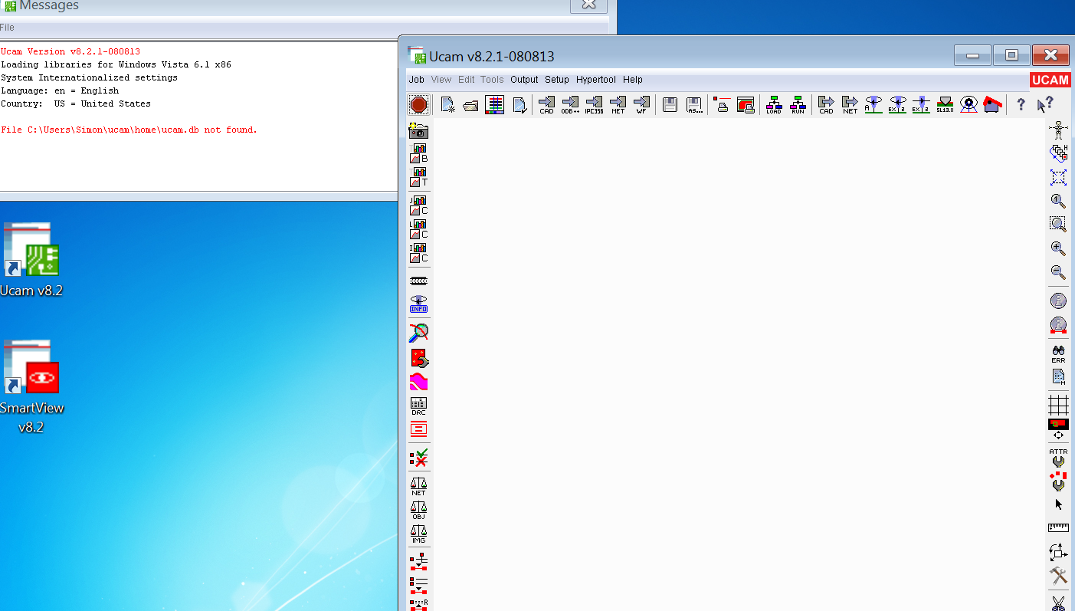Click the 'Loading libraries for Windows Vista' line
The image size is (1075, 611).
click(116, 64)
